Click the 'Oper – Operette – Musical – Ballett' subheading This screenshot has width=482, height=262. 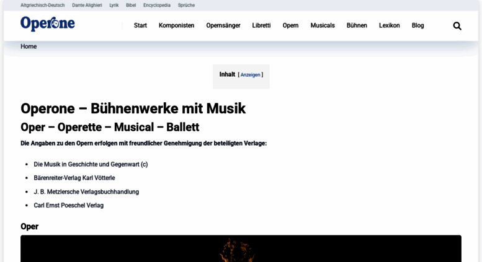(x=110, y=127)
